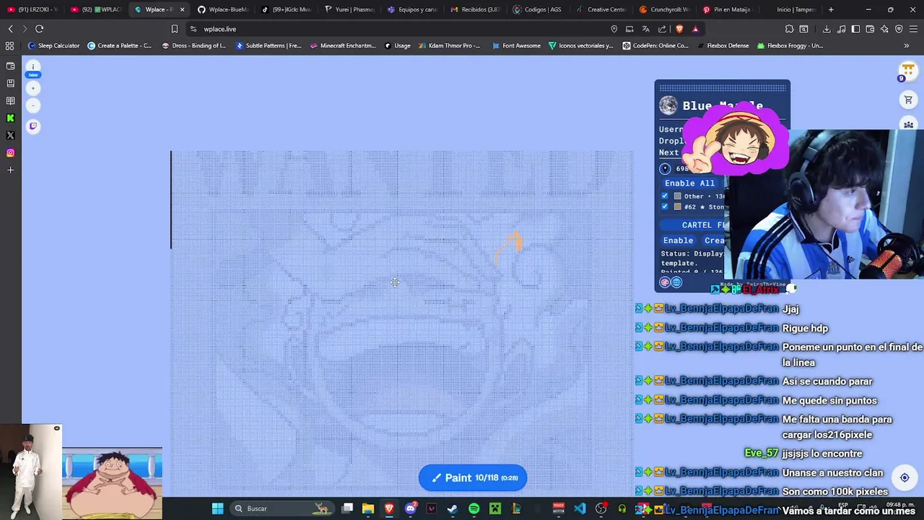Image resolution: width=924 pixels, height=520 pixels.
Task: Open Sleep Calculator bookmark
Action: (53, 45)
